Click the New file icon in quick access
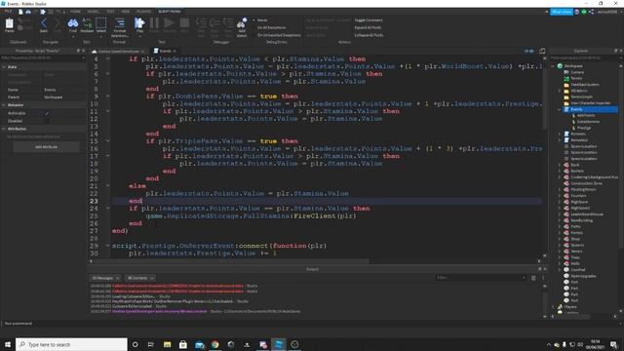The width and height of the screenshot is (624, 351). (20, 12)
